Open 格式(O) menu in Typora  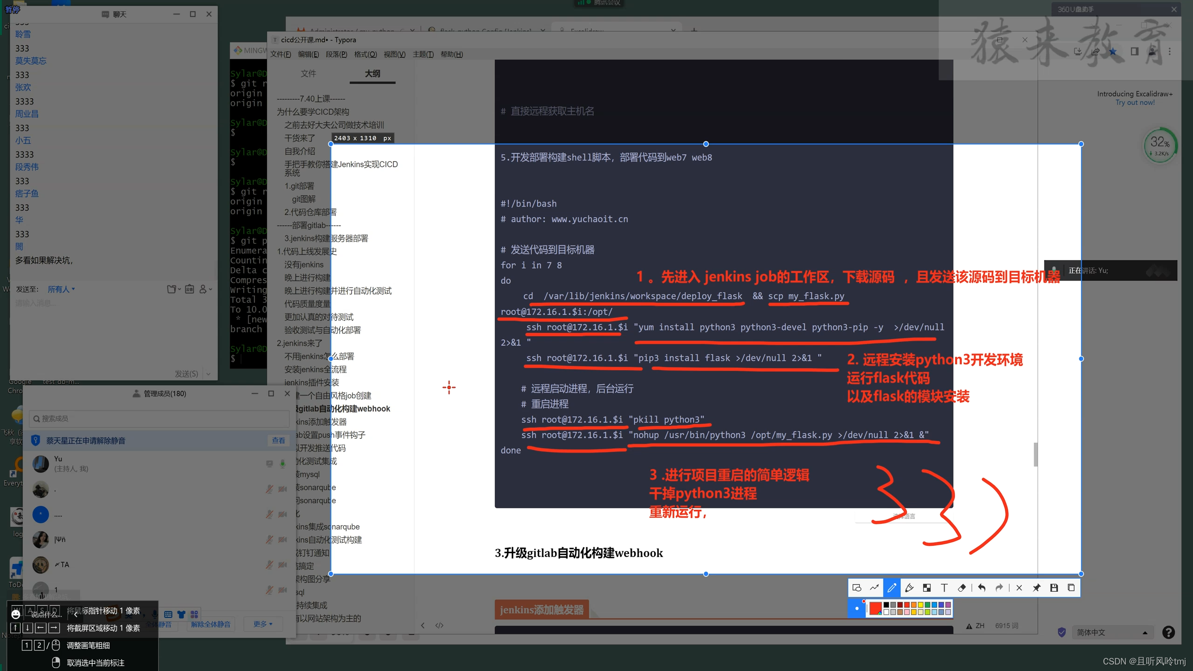point(365,55)
